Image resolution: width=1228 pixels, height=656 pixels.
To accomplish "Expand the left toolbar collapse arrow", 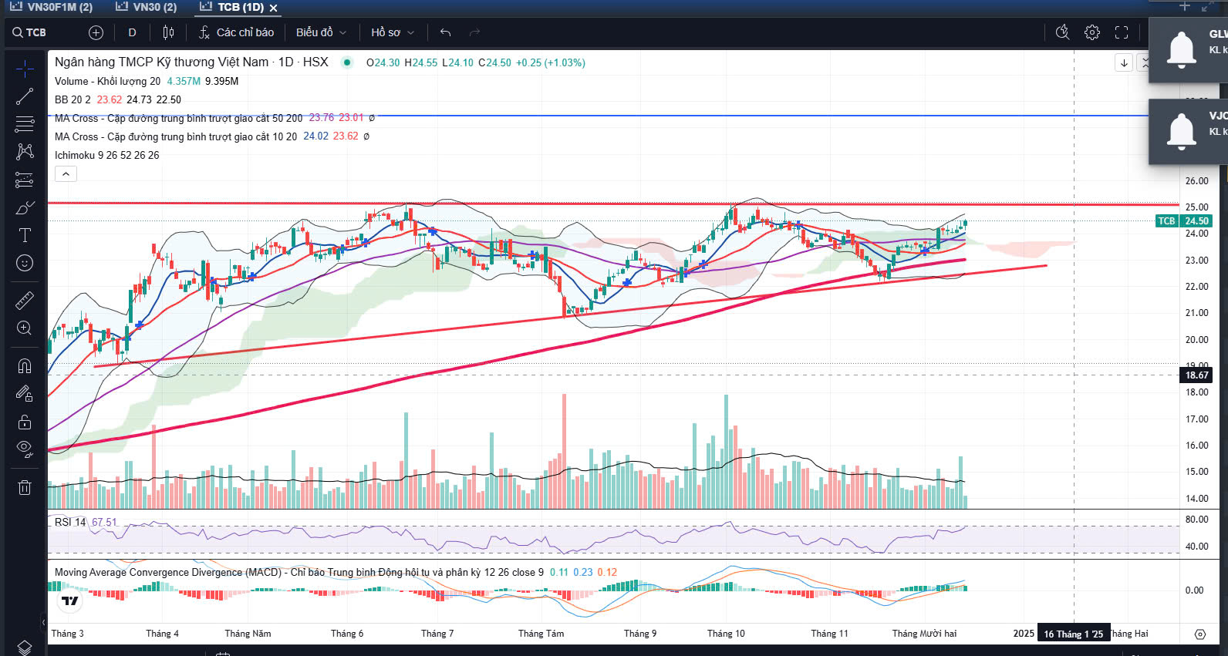I will pos(44,622).
